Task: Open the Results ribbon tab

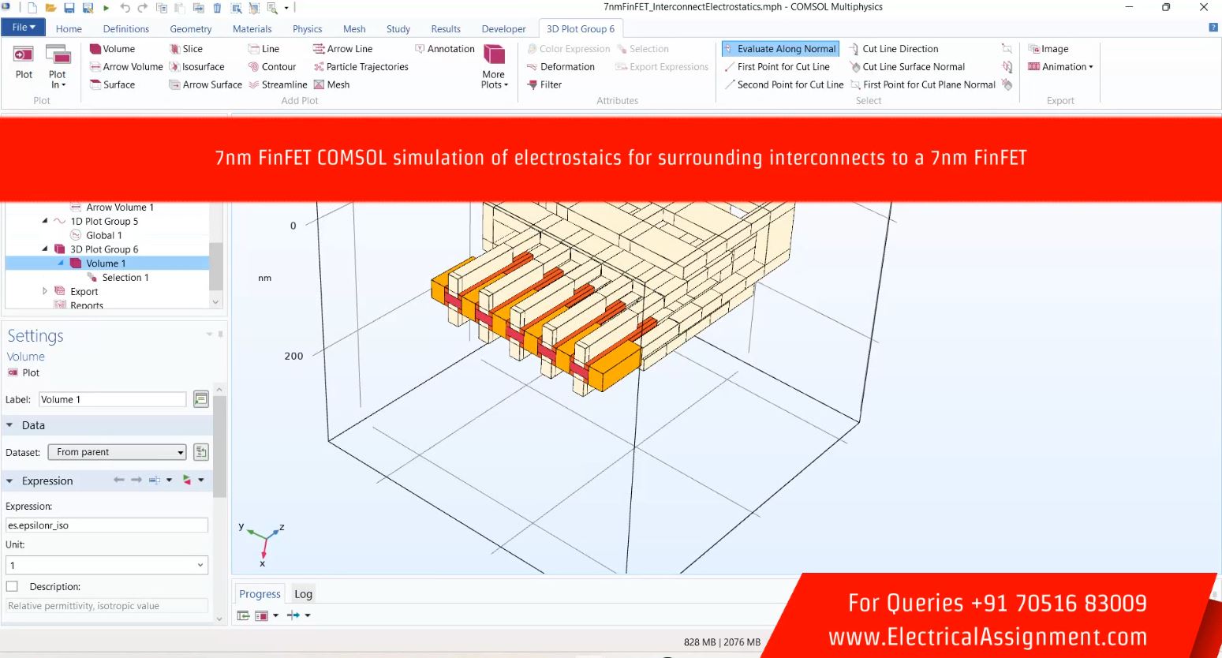Action: (446, 29)
